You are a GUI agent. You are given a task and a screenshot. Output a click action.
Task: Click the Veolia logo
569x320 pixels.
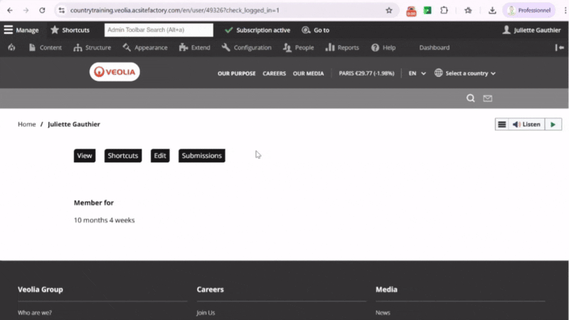coord(115,72)
